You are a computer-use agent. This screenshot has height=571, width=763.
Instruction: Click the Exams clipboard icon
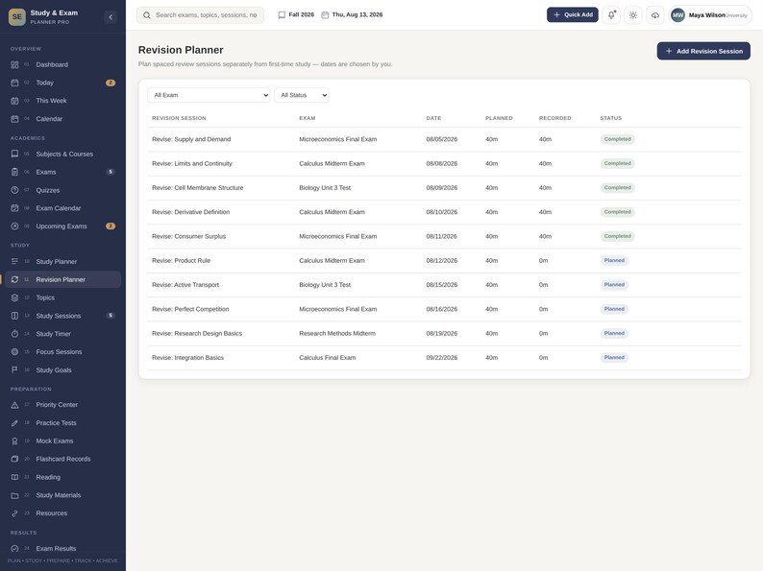[x=14, y=172]
